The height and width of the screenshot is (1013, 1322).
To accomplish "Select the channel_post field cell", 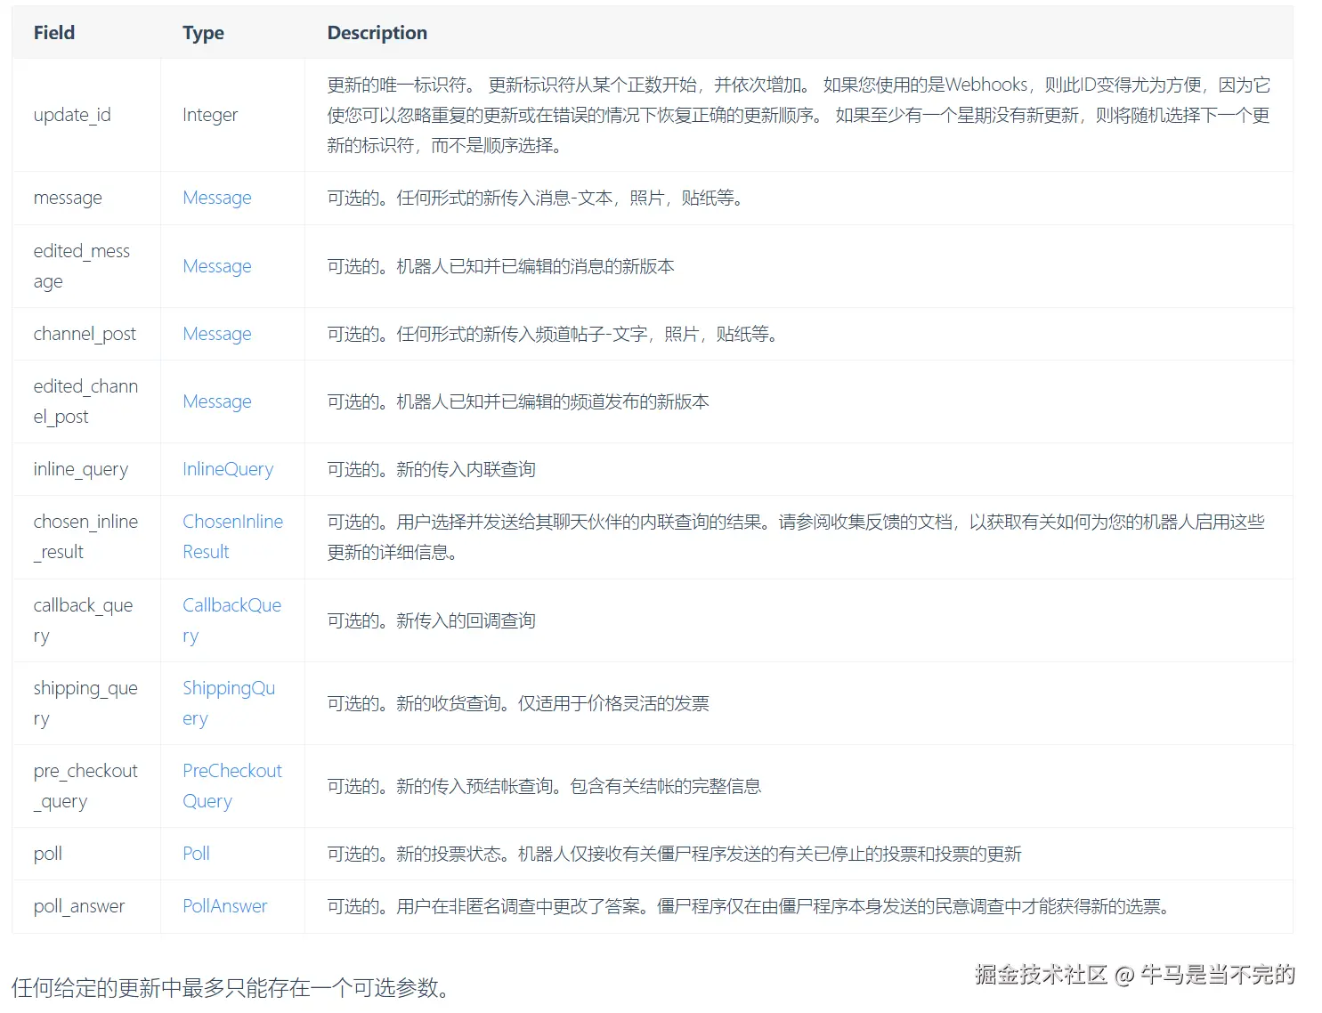I will tap(86, 334).
